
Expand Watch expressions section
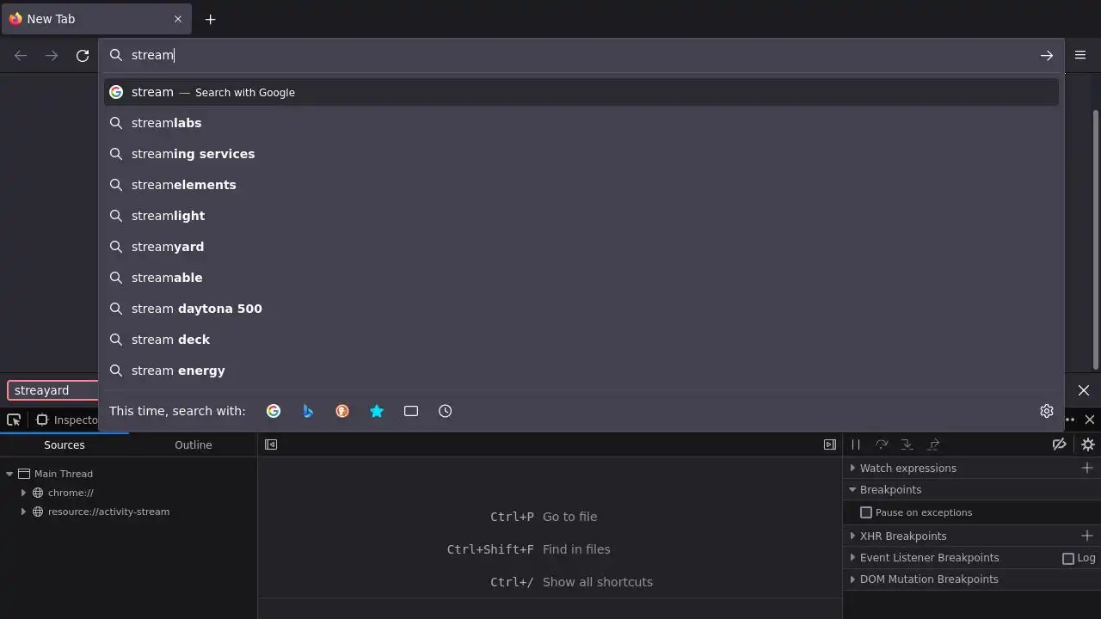point(908,468)
